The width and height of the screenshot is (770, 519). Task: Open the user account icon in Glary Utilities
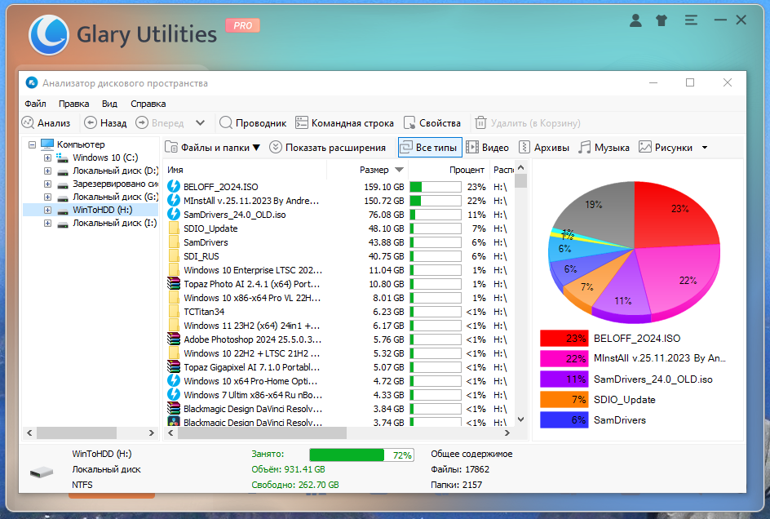pos(635,20)
